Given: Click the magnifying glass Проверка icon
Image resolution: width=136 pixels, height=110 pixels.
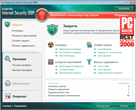Looking at the screenshot, I should pyautogui.click(x=8, y=59).
